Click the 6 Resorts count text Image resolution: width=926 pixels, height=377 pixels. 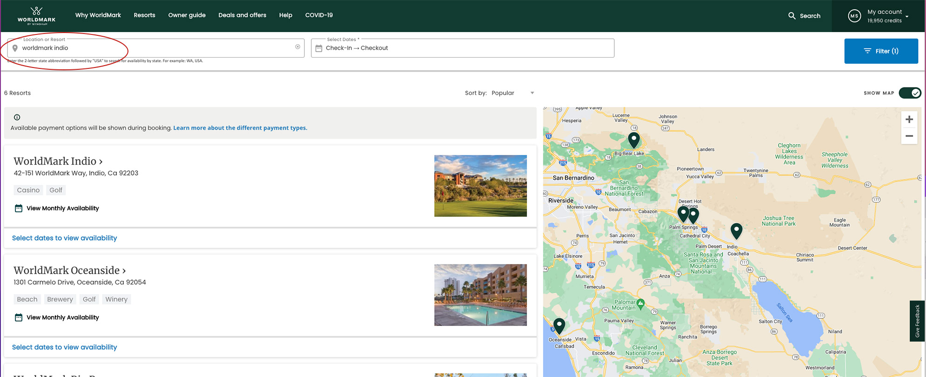coord(17,93)
